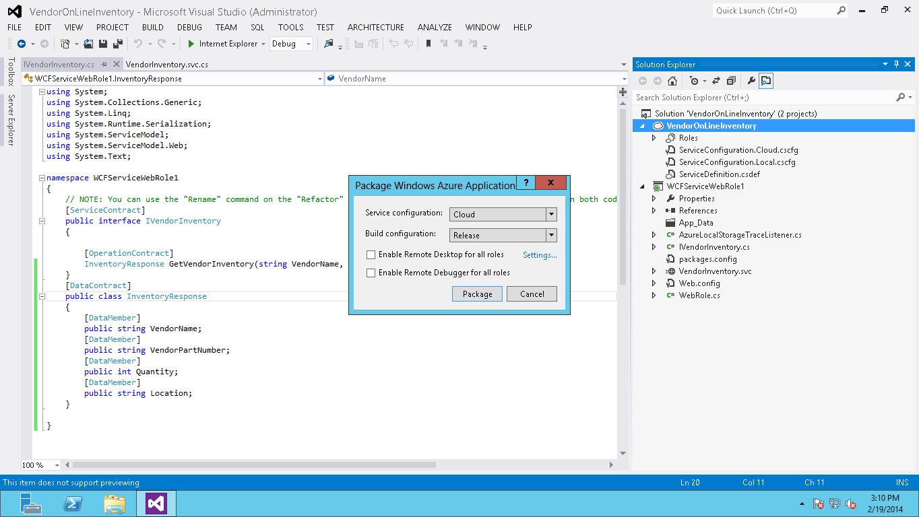This screenshot has height=517, width=919.
Task: Click the Save All toolbar icon
Action: [x=117, y=44]
